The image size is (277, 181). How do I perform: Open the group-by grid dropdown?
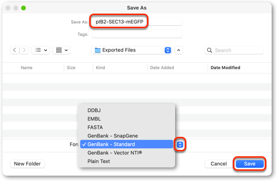pyautogui.click(x=62, y=50)
